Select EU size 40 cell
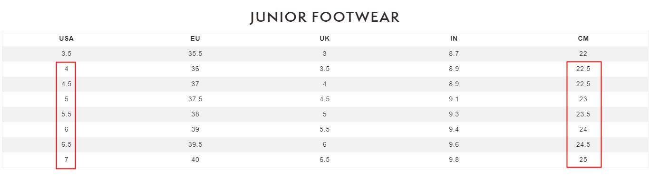 point(195,159)
